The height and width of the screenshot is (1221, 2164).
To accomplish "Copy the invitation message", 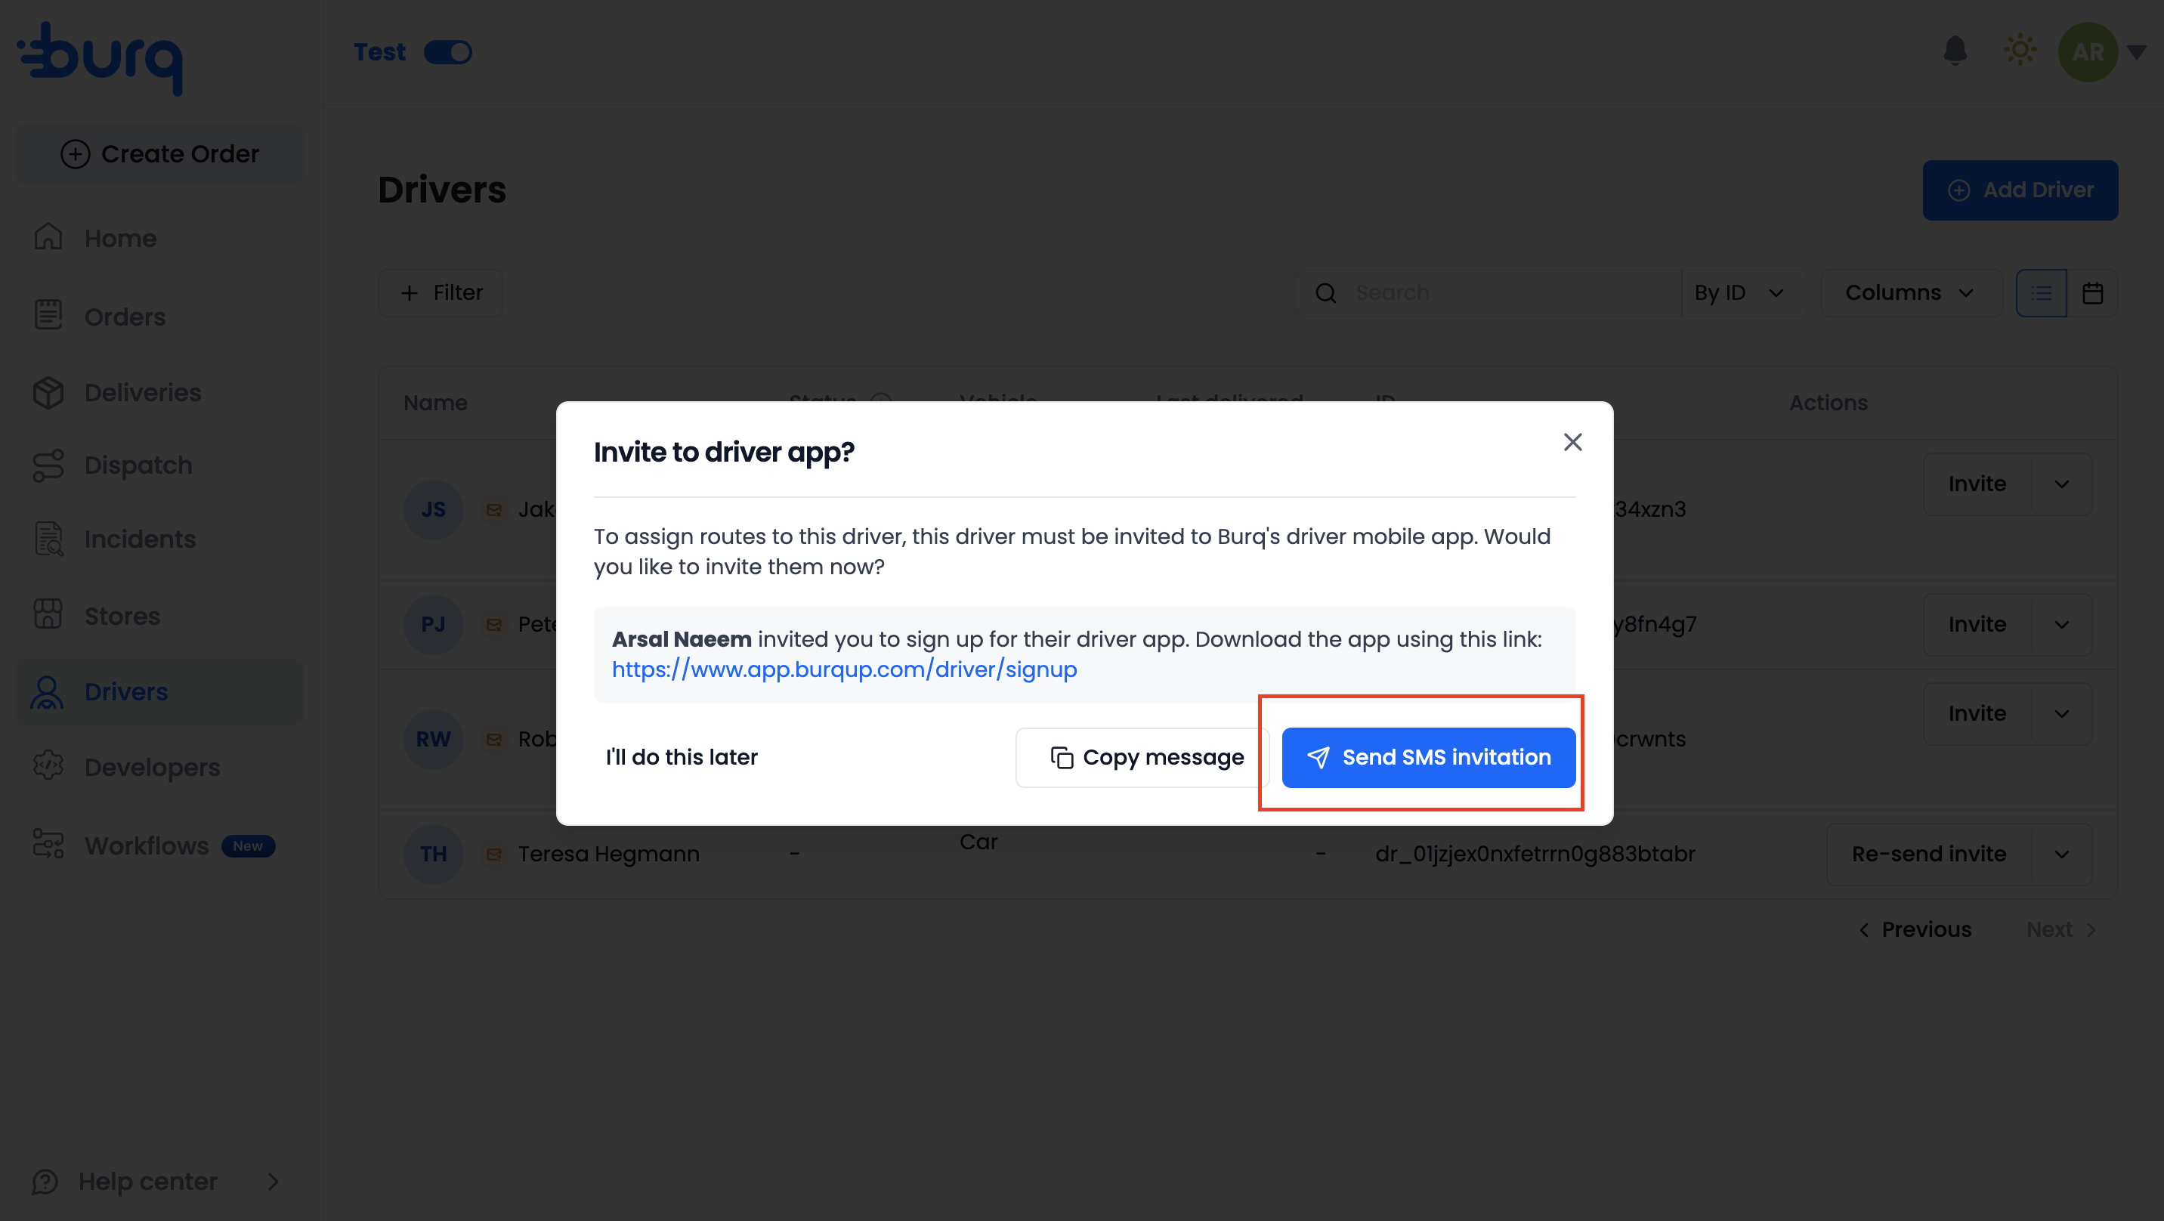I will pyautogui.click(x=1142, y=757).
